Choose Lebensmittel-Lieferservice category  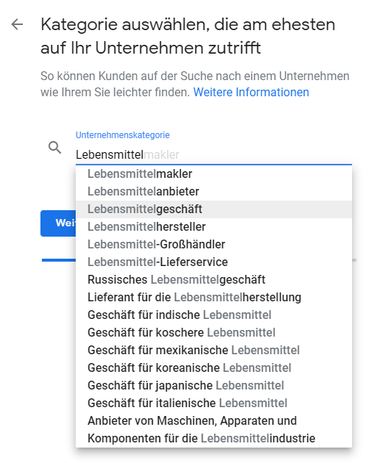[214, 262]
